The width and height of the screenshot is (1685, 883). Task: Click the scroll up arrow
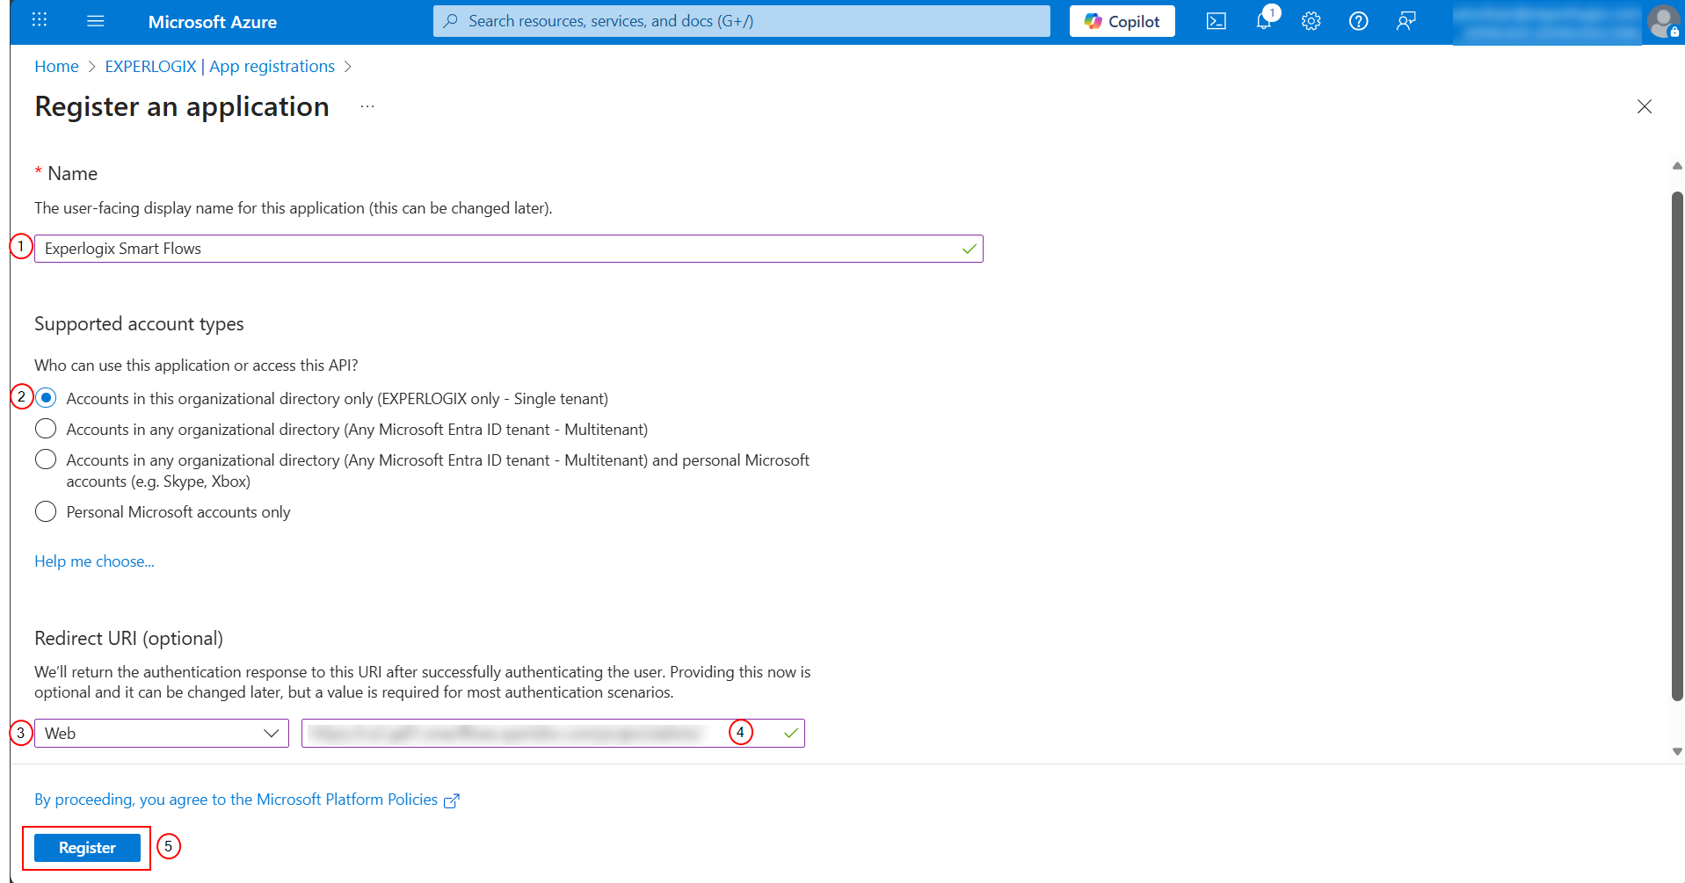point(1677,165)
